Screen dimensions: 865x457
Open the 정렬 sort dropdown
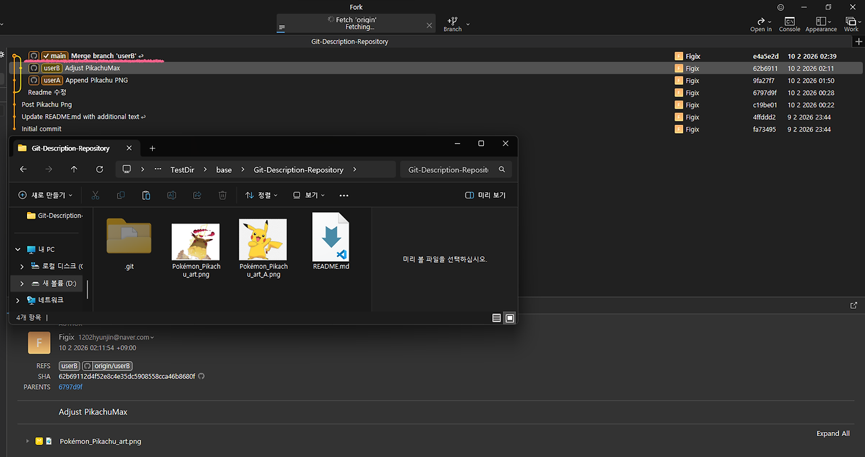pos(262,195)
